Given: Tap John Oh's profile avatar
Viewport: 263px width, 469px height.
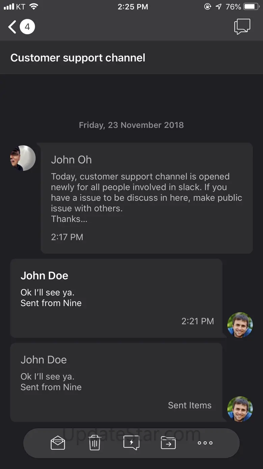Looking at the screenshot, I should click(x=23, y=158).
